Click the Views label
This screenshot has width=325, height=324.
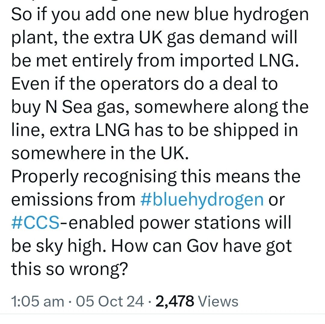click(x=218, y=301)
